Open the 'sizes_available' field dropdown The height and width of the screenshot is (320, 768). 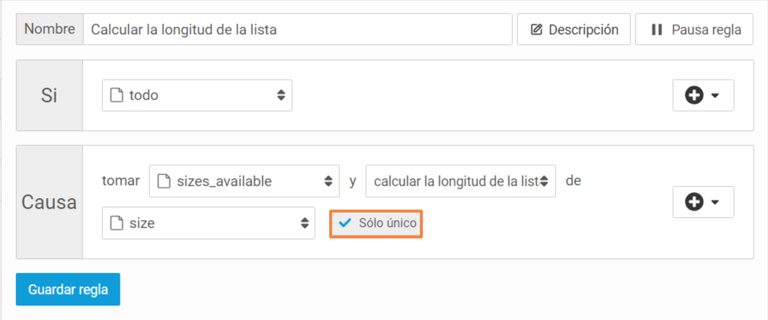[244, 181]
